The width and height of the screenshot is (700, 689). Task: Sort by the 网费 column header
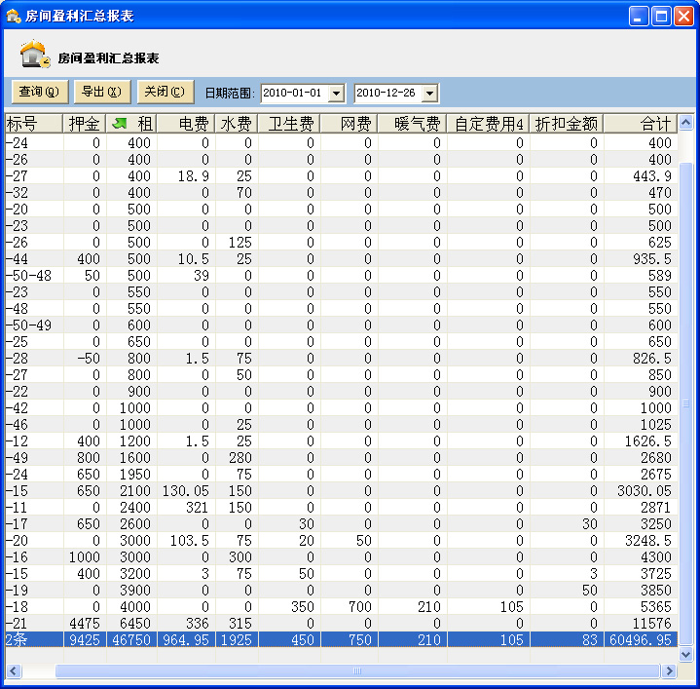click(x=350, y=124)
